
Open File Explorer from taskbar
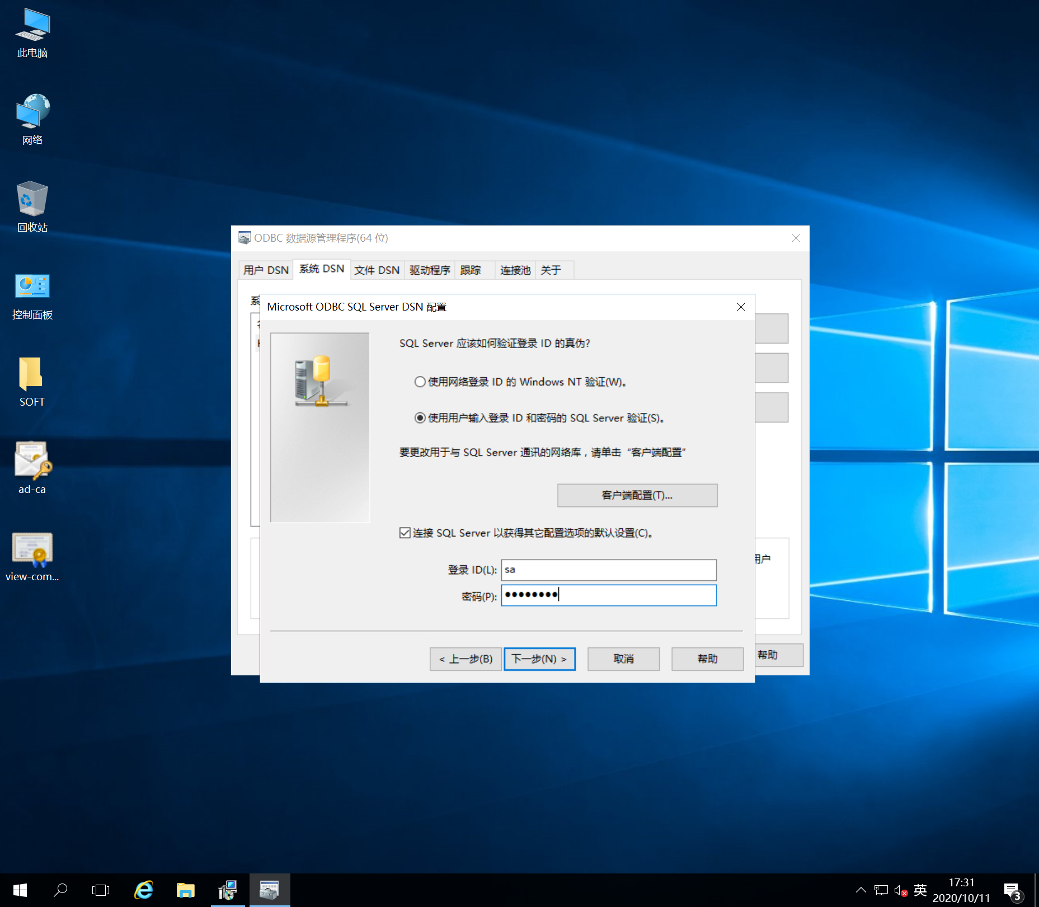185,890
